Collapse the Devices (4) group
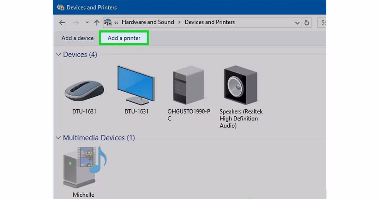Viewport: 379px width, 199px height. click(58, 55)
